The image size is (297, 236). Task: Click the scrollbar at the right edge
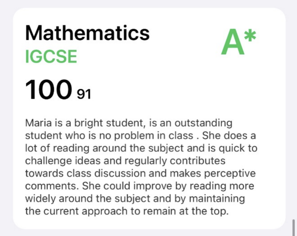(x=293, y=225)
